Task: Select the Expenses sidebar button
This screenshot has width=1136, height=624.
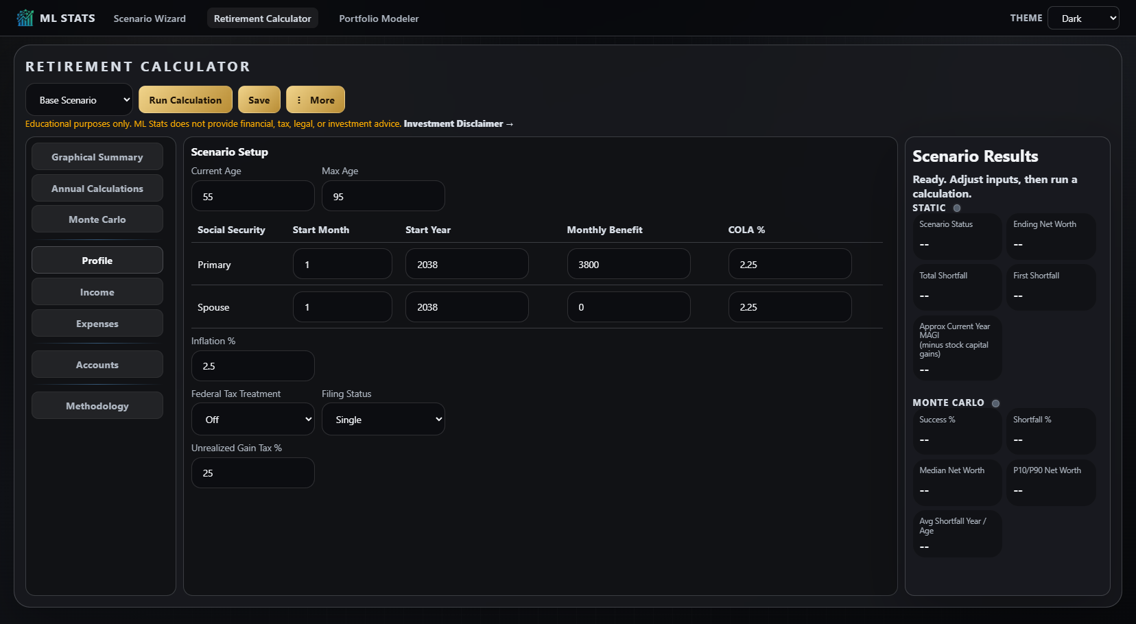Action: pos(97,323)
